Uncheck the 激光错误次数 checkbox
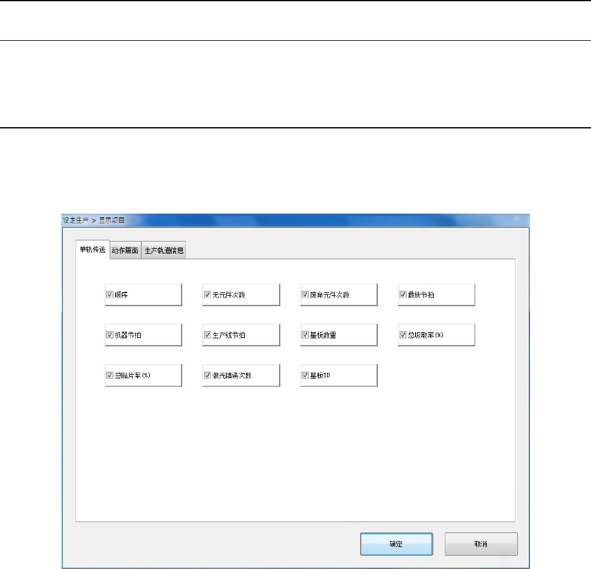Viewport: 591px width, 569px height. click(x=207, y=375)
